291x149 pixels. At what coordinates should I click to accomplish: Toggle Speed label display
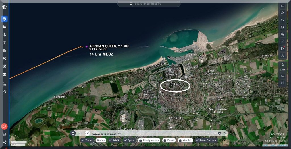pyautogui.click(x=129, y=140)
